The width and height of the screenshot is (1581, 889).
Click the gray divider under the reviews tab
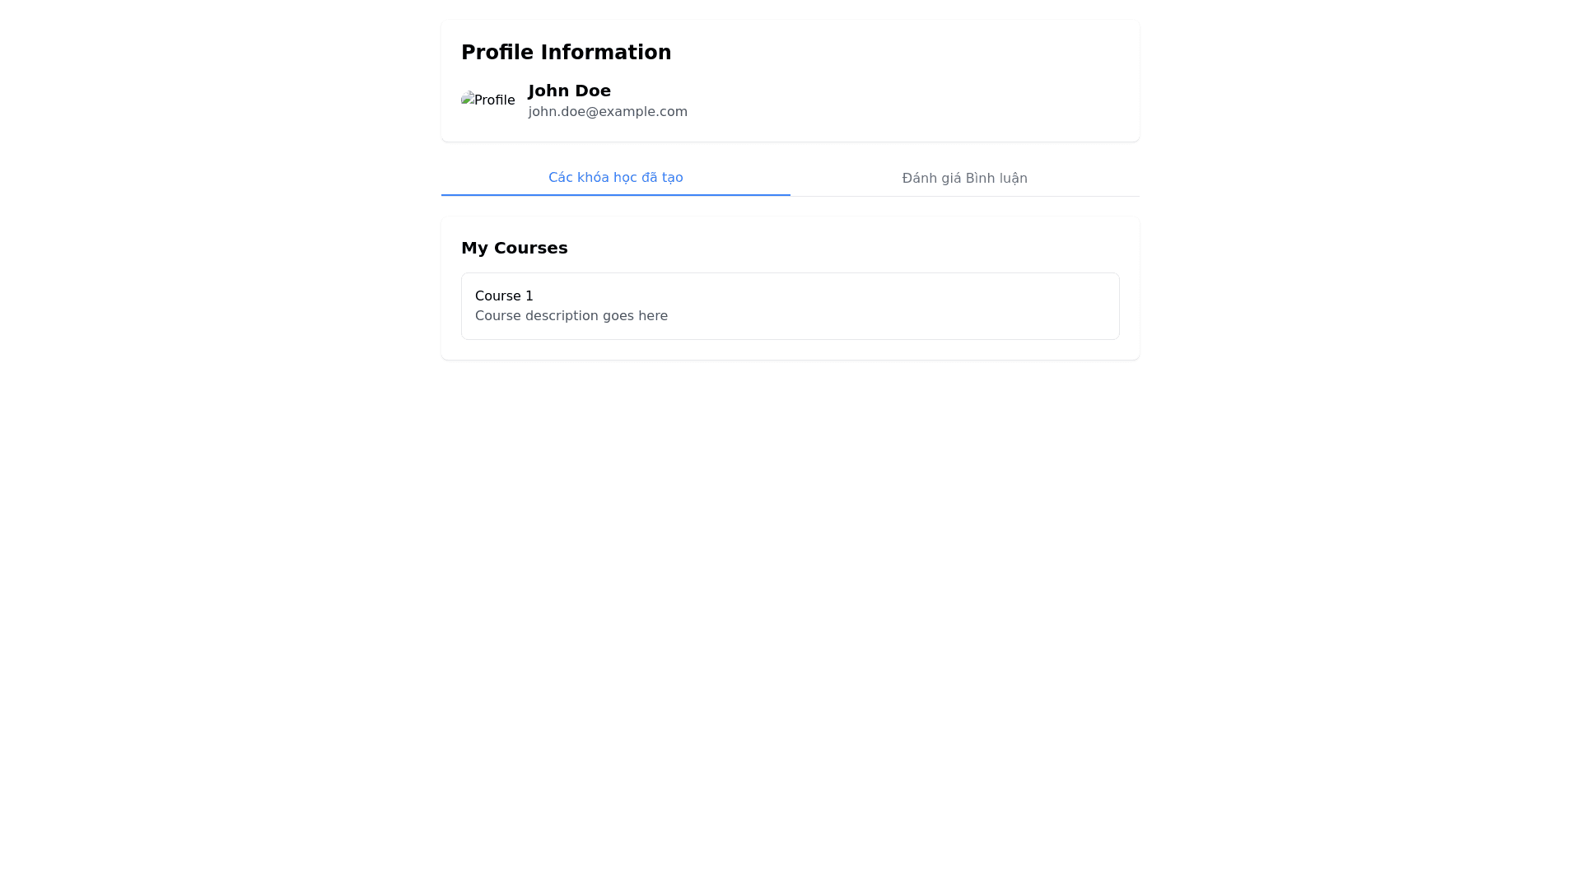[x=964, y=196]
